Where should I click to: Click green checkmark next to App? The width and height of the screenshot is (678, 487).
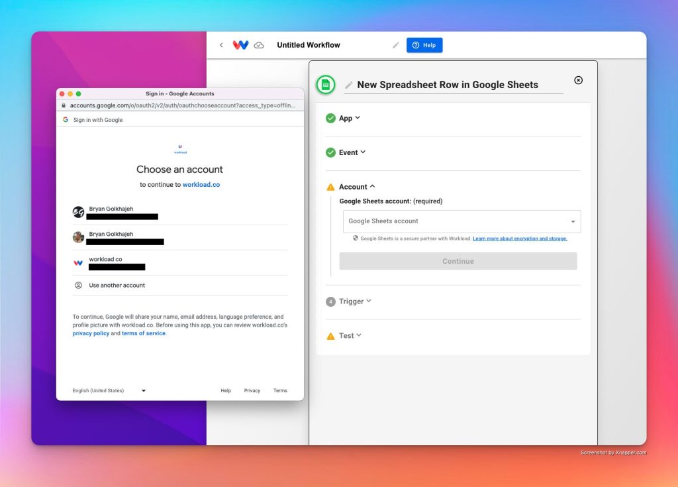331,118
